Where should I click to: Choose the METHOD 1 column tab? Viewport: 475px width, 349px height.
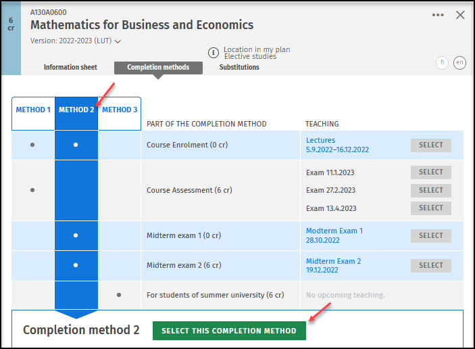[x=33, y=114]
